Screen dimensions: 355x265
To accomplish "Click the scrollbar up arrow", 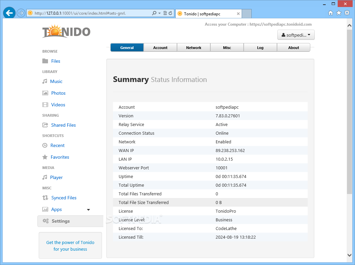I will (349, 26).
